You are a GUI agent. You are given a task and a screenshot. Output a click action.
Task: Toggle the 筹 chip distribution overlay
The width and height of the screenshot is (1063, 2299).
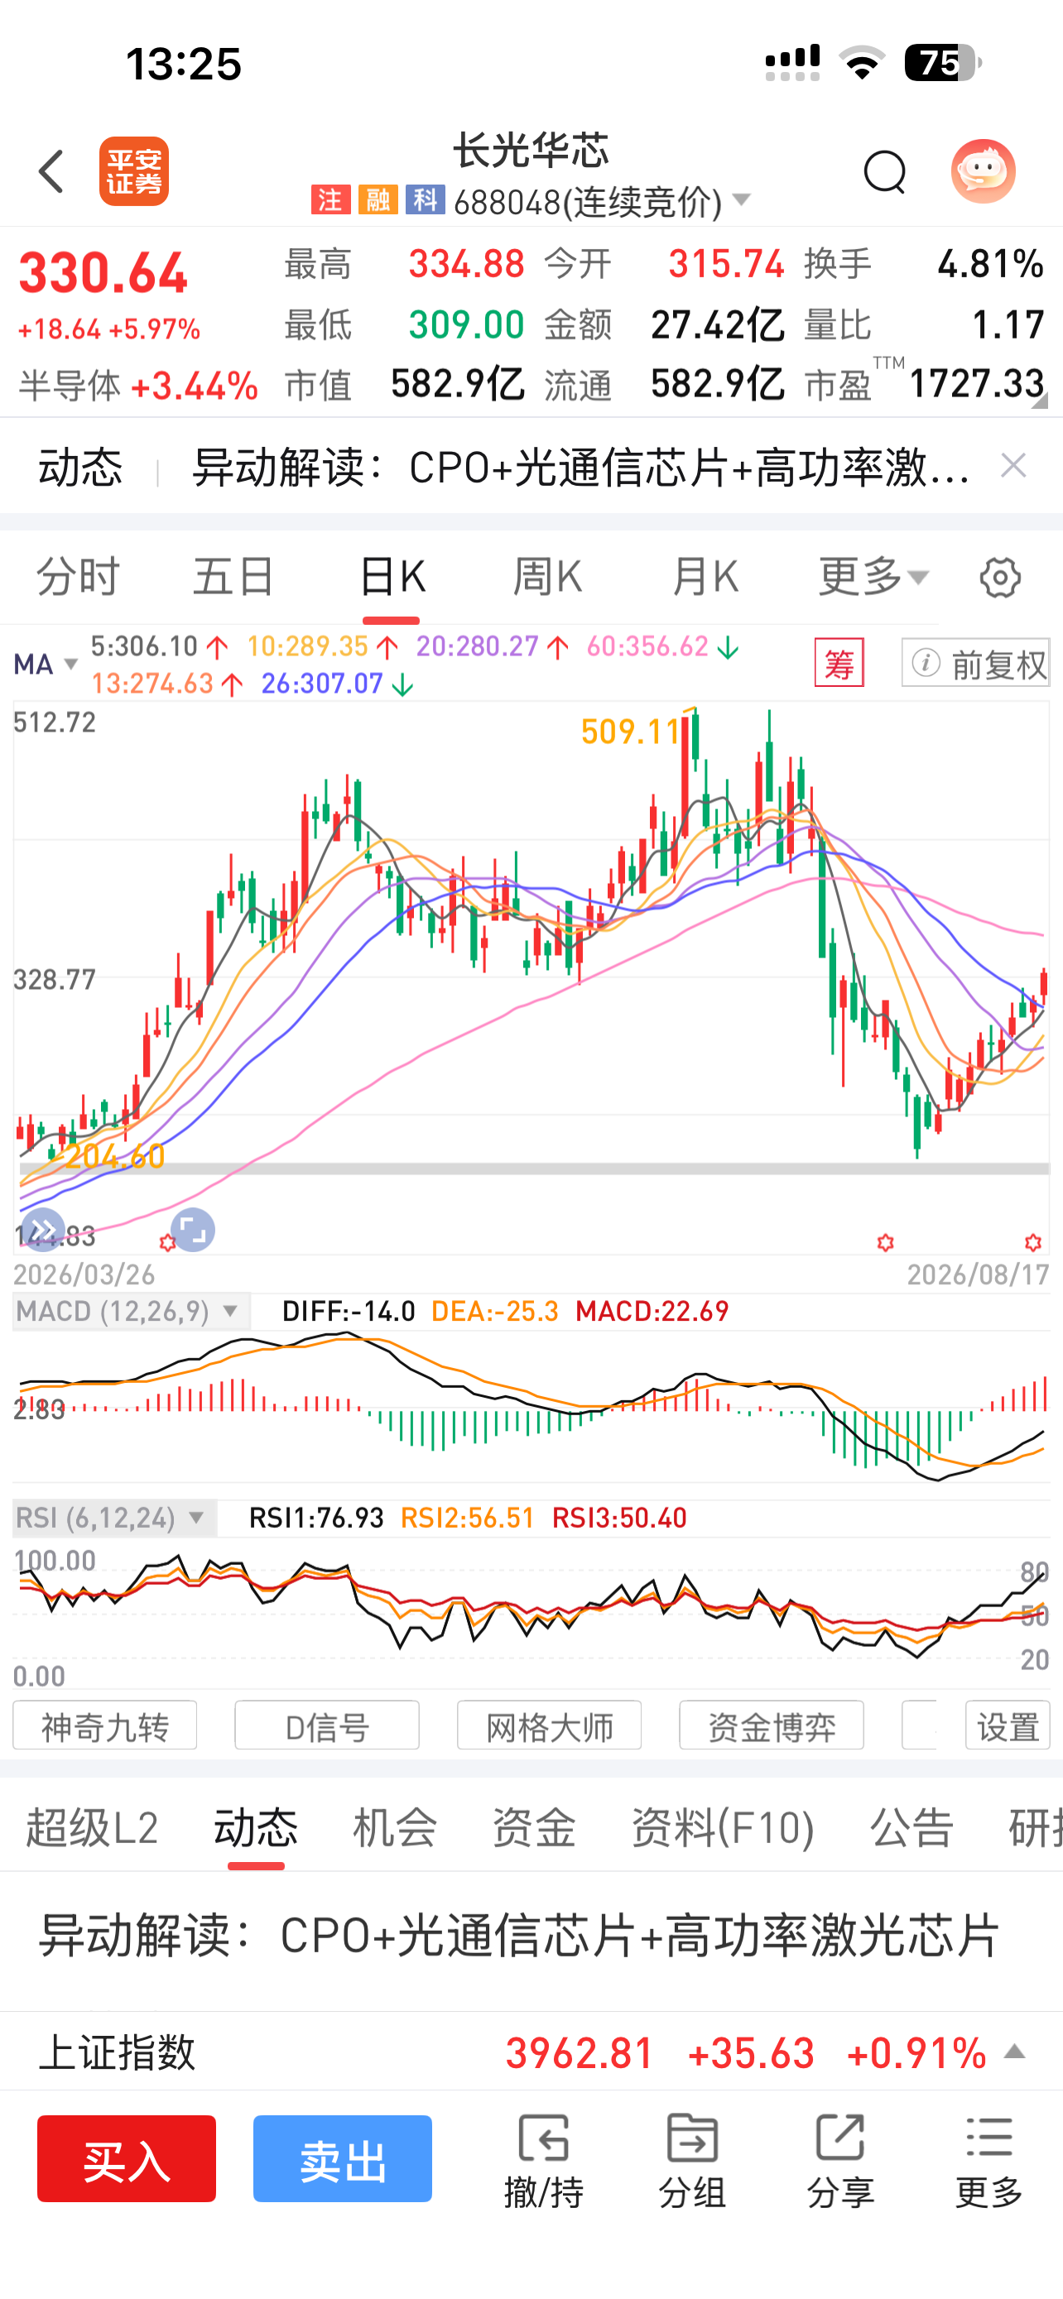(839, 663)
